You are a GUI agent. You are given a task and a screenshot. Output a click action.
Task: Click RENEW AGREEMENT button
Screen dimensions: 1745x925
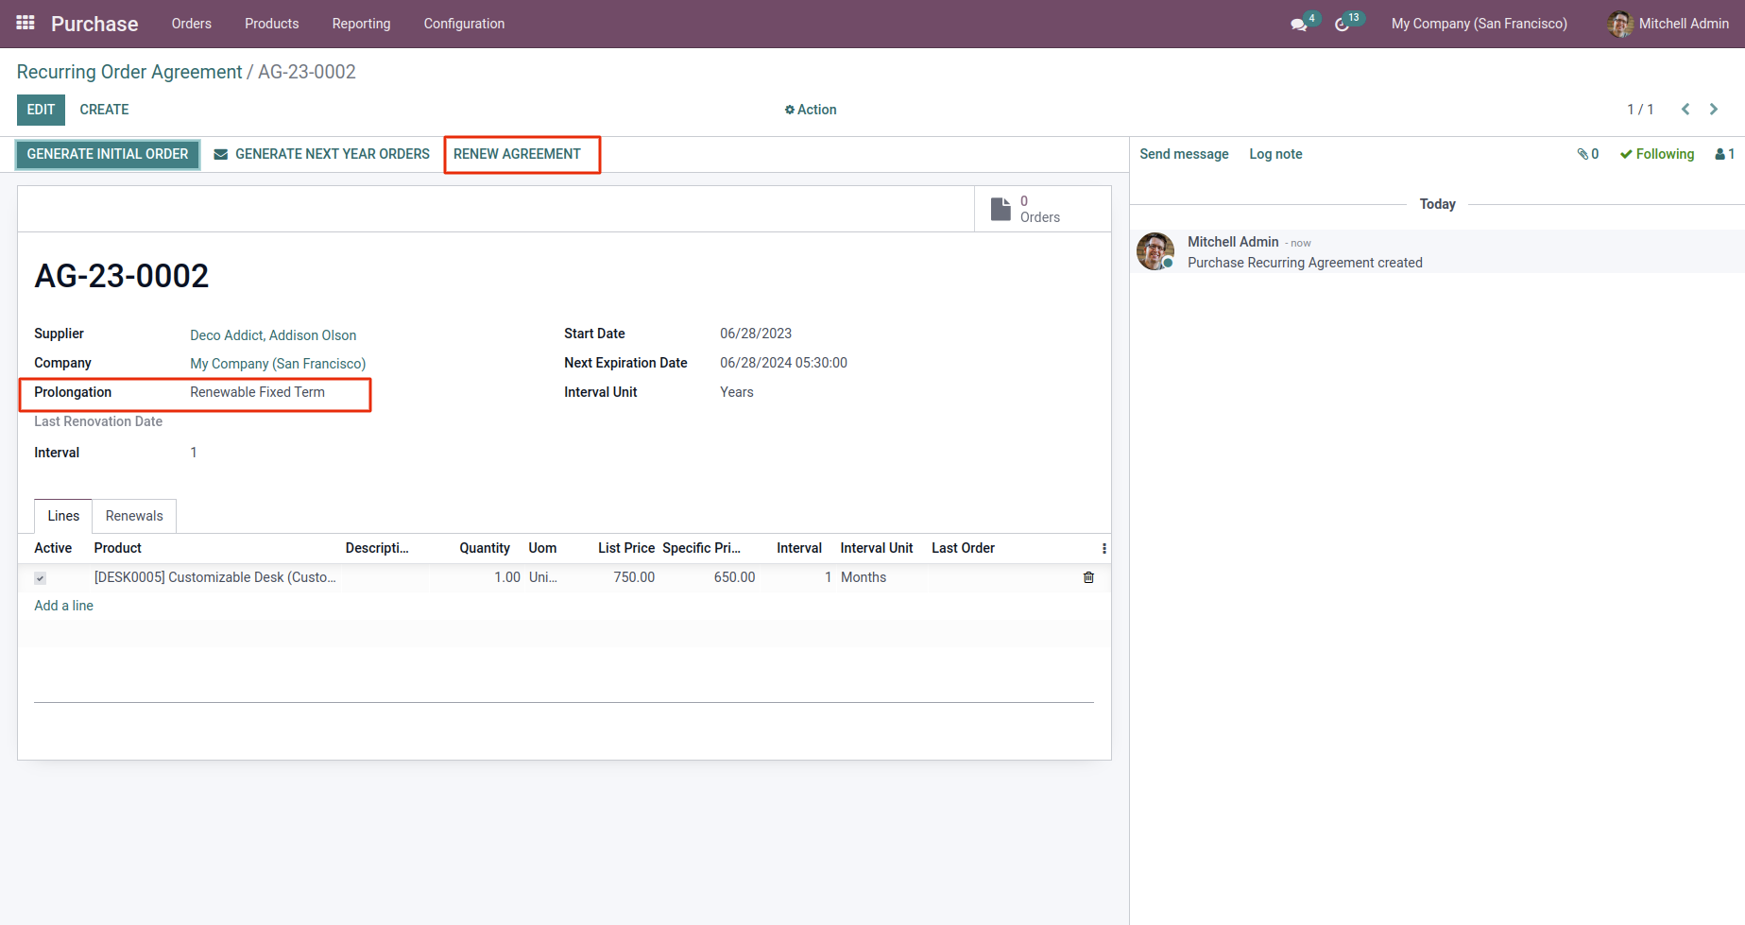coord(517,154)
